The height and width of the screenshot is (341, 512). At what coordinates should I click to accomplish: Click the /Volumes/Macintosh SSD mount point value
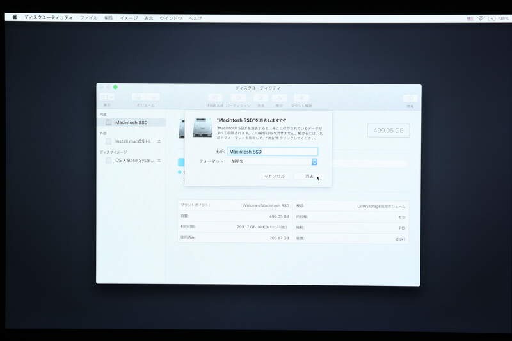pos(266,205)
